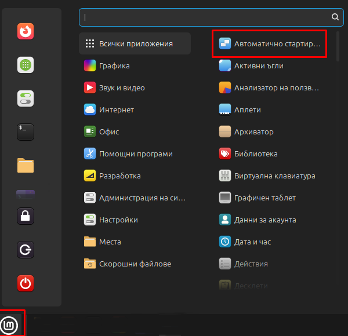Select the Всички приложения category
The width and height of the screenshot is (348, 336).
[135, 43]
